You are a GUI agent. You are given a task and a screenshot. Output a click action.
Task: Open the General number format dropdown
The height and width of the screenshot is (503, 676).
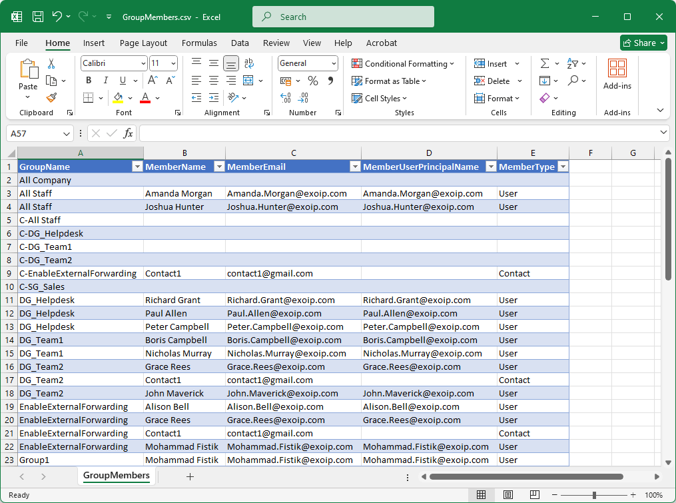(333, 63)
